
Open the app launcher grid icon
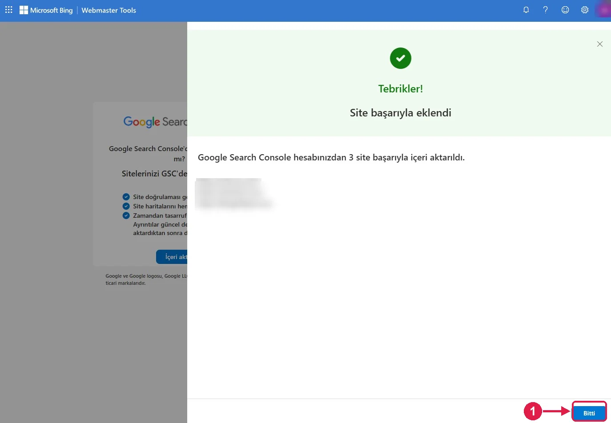click(x=8, y=10)
